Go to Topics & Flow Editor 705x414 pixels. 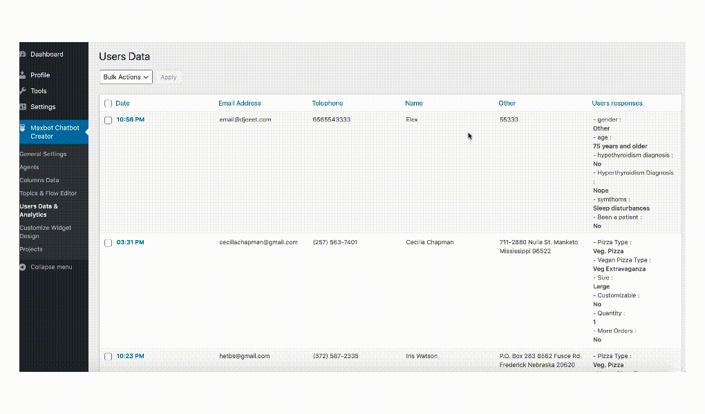coord(48,193)
